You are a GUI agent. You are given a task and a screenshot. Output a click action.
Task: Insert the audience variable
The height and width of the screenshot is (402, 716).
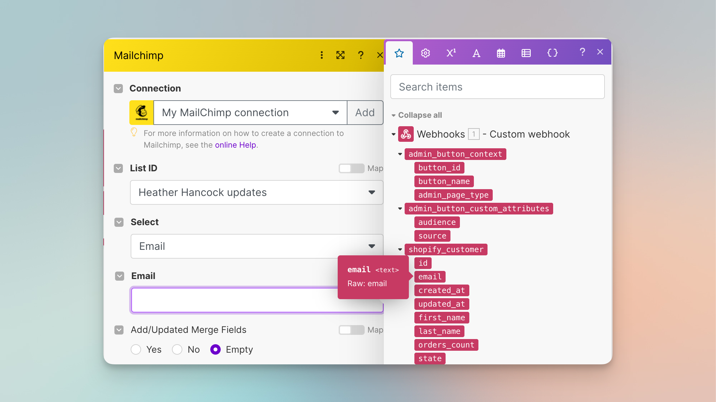[x=437, y=222]
